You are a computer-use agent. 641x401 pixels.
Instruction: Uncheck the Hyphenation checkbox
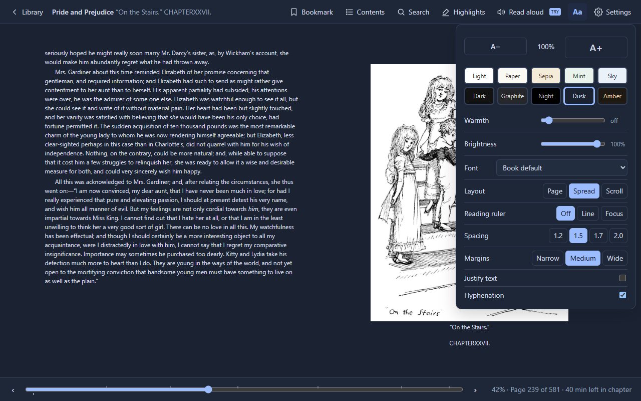622,295
